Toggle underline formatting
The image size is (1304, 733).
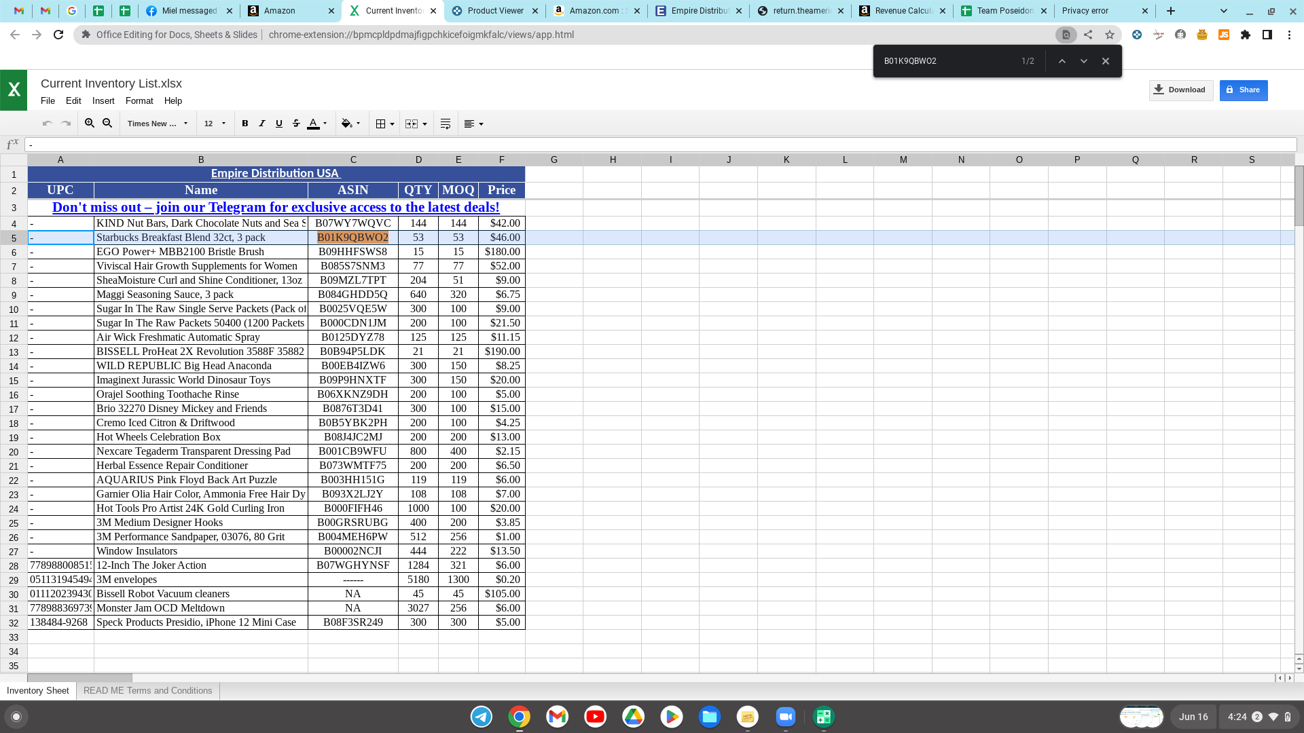(279, 124)
